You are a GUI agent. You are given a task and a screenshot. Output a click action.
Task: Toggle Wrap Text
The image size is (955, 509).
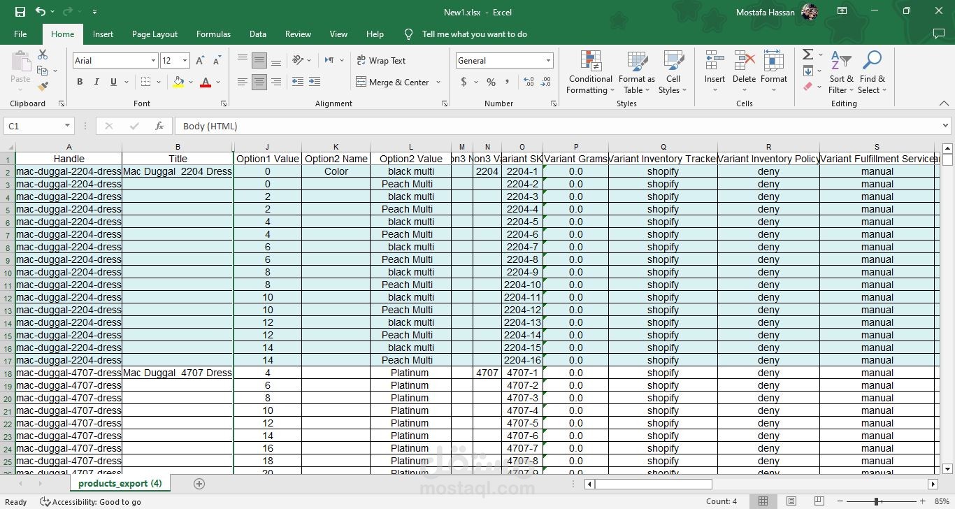pyautogui.click(x=381, y=61)
